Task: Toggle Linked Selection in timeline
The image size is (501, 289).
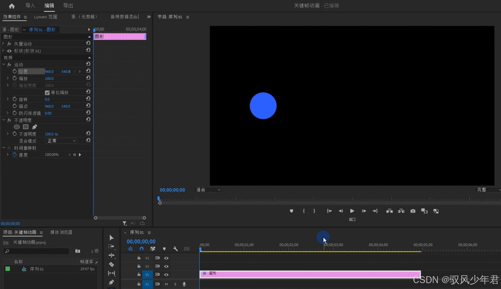Action: click(153, 249)
